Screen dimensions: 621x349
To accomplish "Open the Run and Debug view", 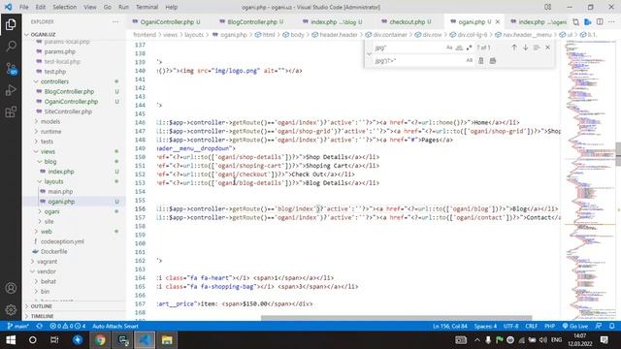I will [x=11, y=90].
